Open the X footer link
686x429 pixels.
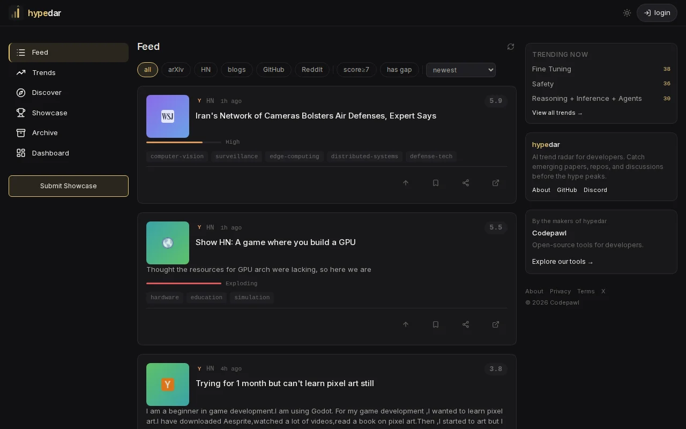[x=603, y=291]
